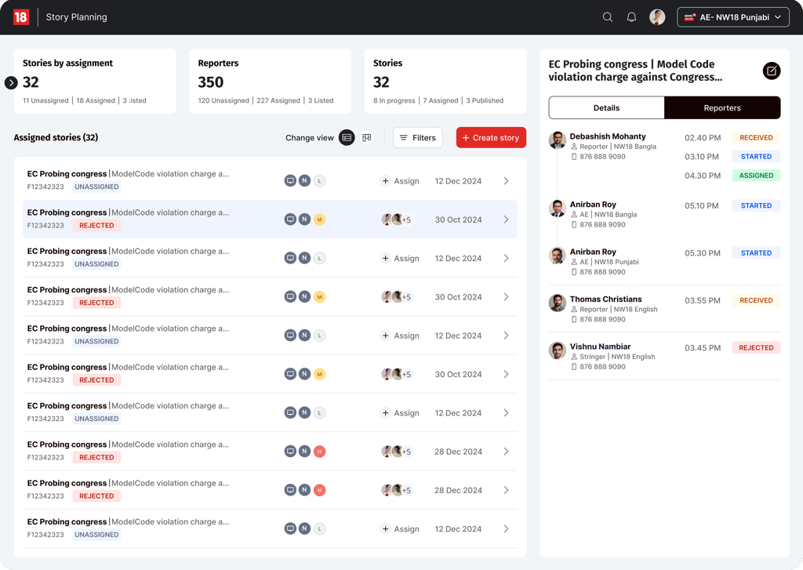Click the M priority badge in highlighted row
The image size is (803, 570).
pyautogui.click(x=320, y=220)
